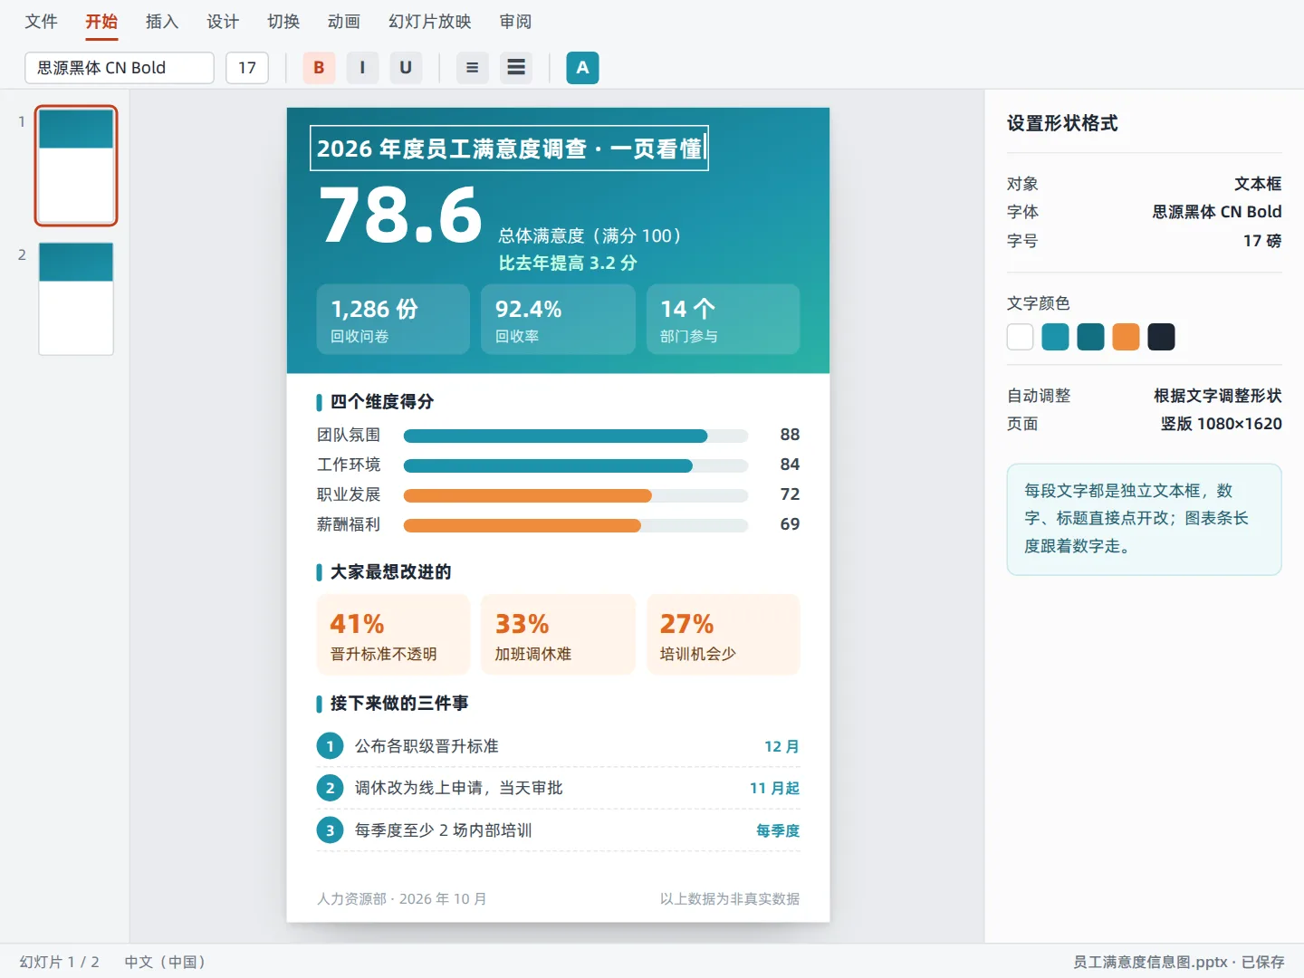The image size is (1304, 978).
Task: Select the footer text 以上数据为非真实数据
Action: (730, 899)
